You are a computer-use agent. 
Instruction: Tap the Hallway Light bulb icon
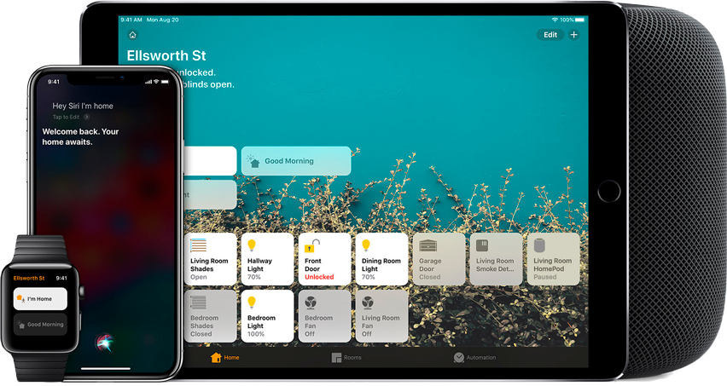click(x=252, y=245)
